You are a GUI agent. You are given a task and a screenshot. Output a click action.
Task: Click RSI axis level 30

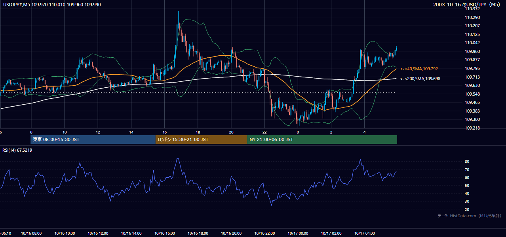click(x=467, y=201)
